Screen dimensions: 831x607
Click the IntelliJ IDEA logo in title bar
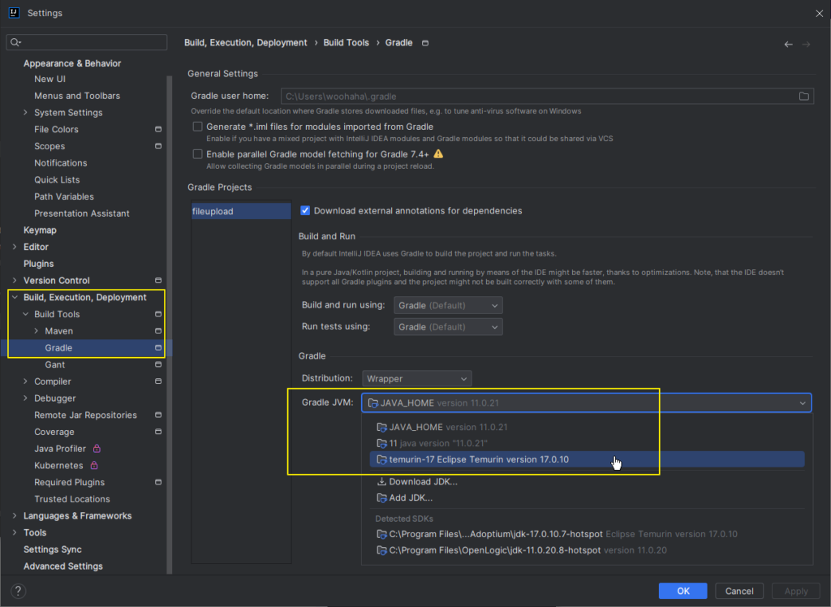[15, 13]
